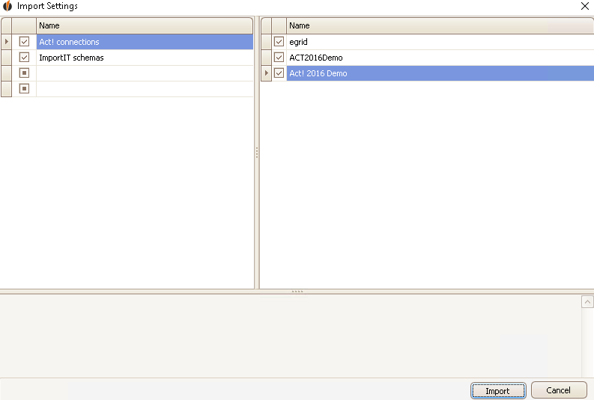Image resolution: width=594 pixels, height=400 pixels.
Task: Close the Import Settings dialog
Action: 585,6
